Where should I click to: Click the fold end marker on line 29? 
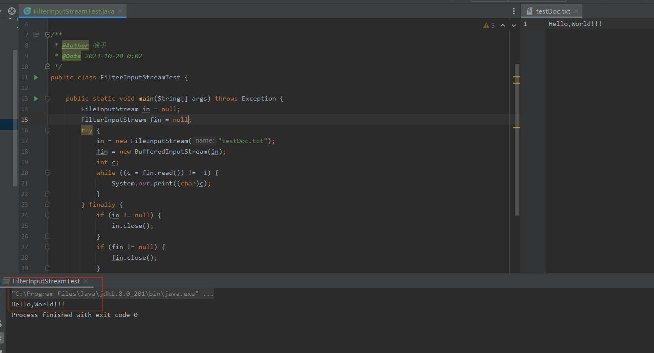point(48,268)
